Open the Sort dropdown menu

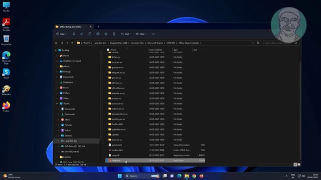(x=126, y=34)
